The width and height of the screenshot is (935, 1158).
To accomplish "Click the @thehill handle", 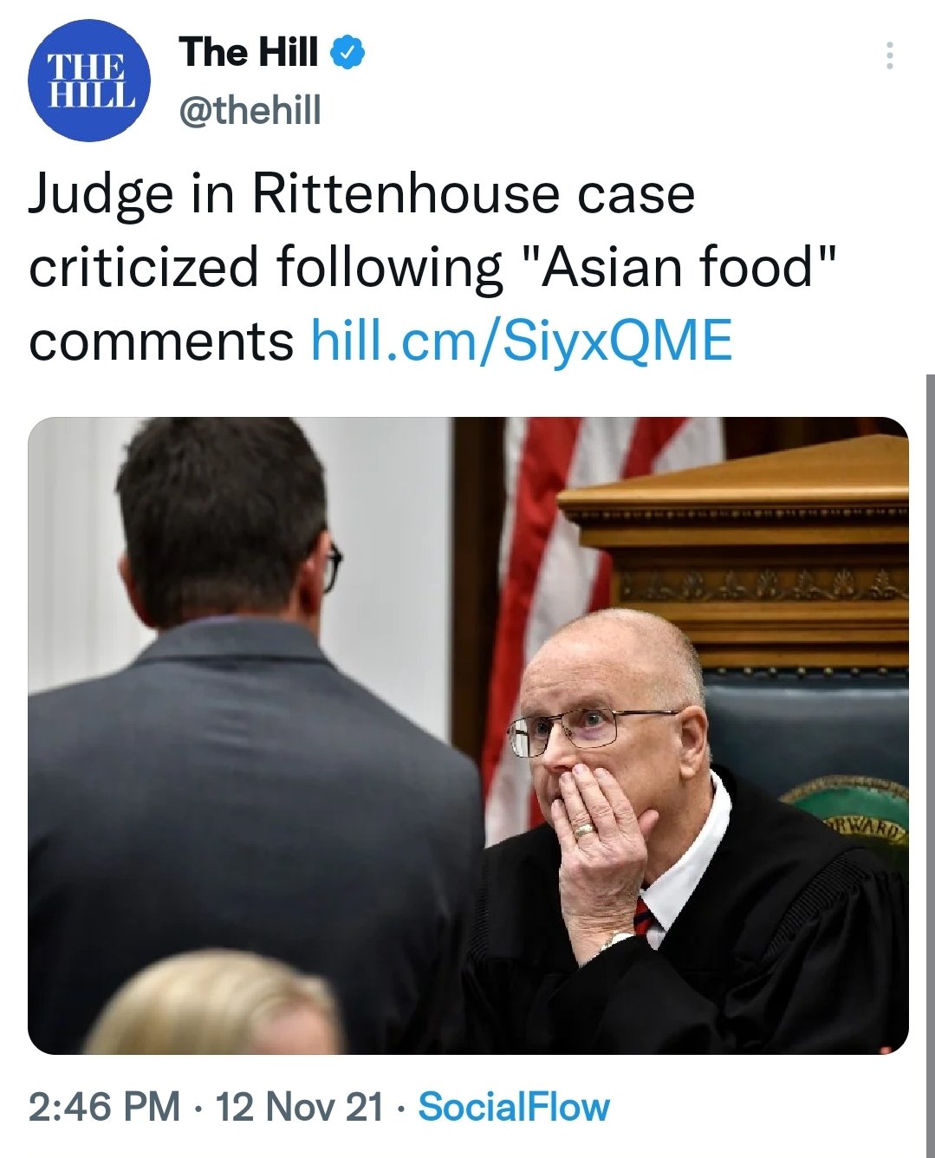I will (x=250, y=110).
